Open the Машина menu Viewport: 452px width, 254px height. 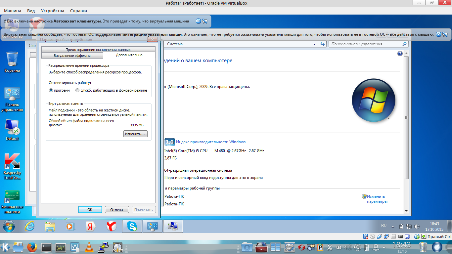pos(13,11)
